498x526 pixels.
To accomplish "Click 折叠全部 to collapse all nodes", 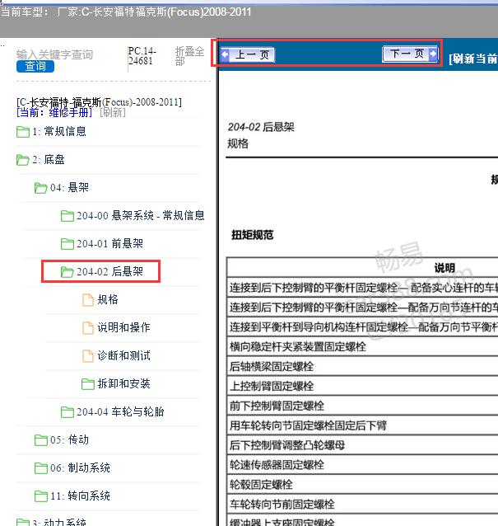I will click(x=189, y=56).
